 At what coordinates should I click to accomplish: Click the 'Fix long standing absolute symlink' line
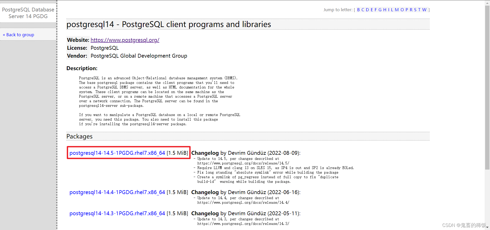(266, 172)
